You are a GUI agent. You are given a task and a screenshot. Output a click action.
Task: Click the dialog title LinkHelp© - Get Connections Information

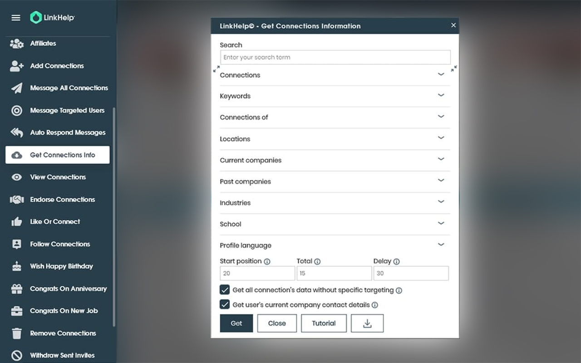pos(290,26)
